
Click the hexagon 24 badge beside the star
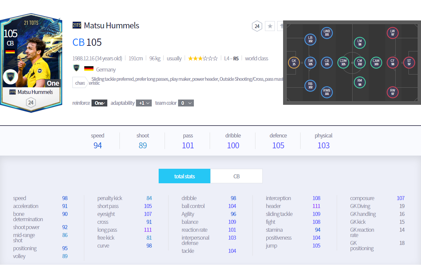257,26
